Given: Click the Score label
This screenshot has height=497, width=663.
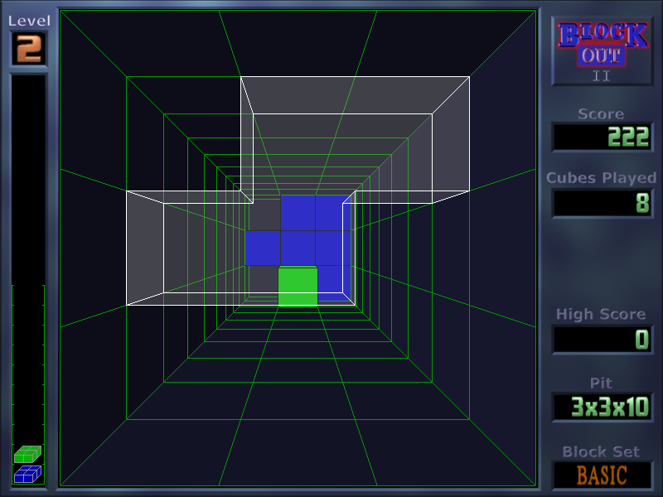Looking at the screenshot, I should coord(601,113).
